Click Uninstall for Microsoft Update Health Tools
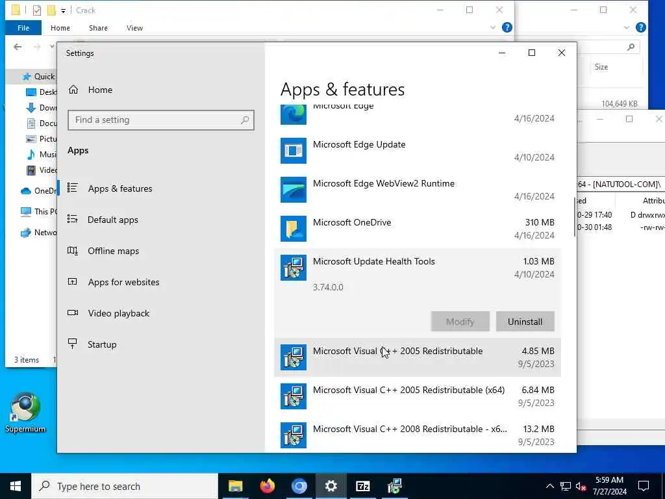Image resolution: width=665 pixels, height=499 pixels. pyautogui.click(x=525, y=322)
